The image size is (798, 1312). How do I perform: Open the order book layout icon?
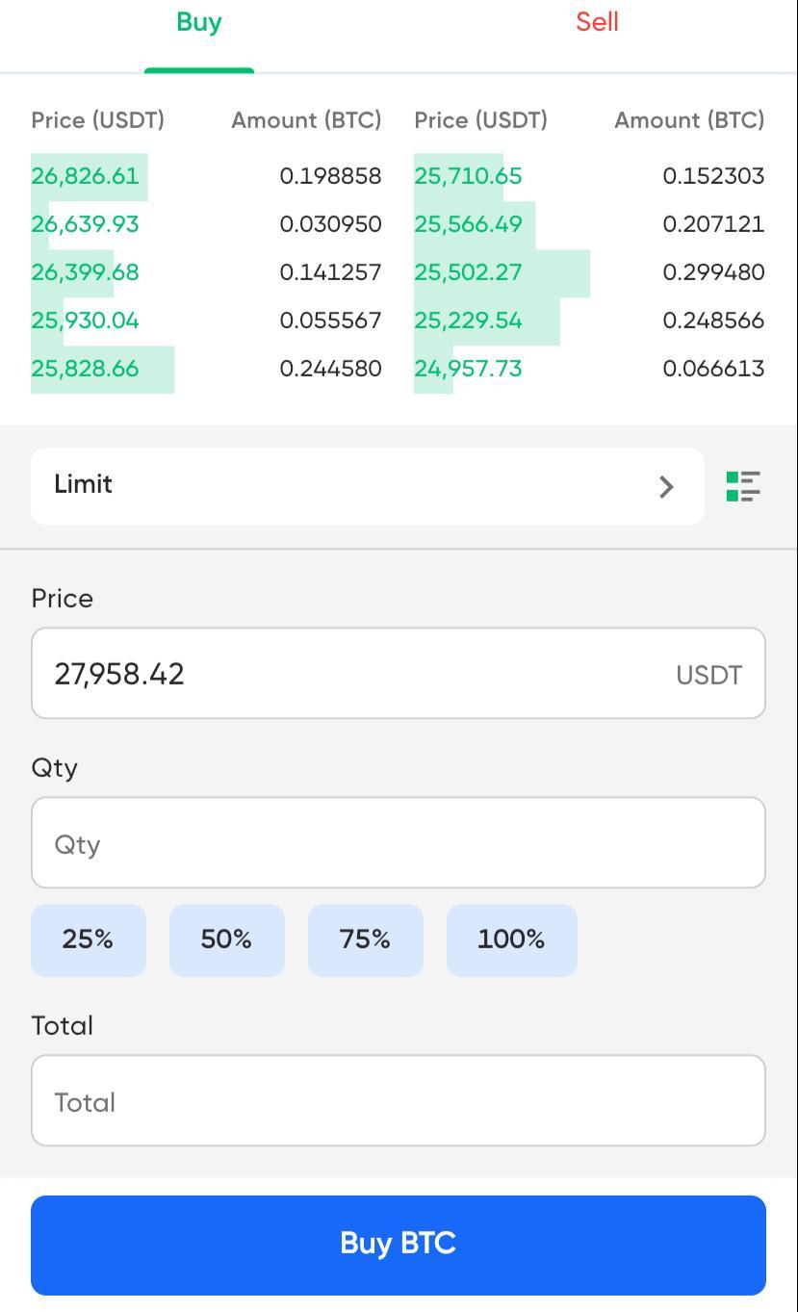743,486
